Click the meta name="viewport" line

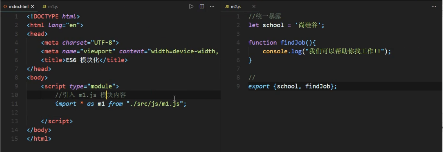coord(130,51)
